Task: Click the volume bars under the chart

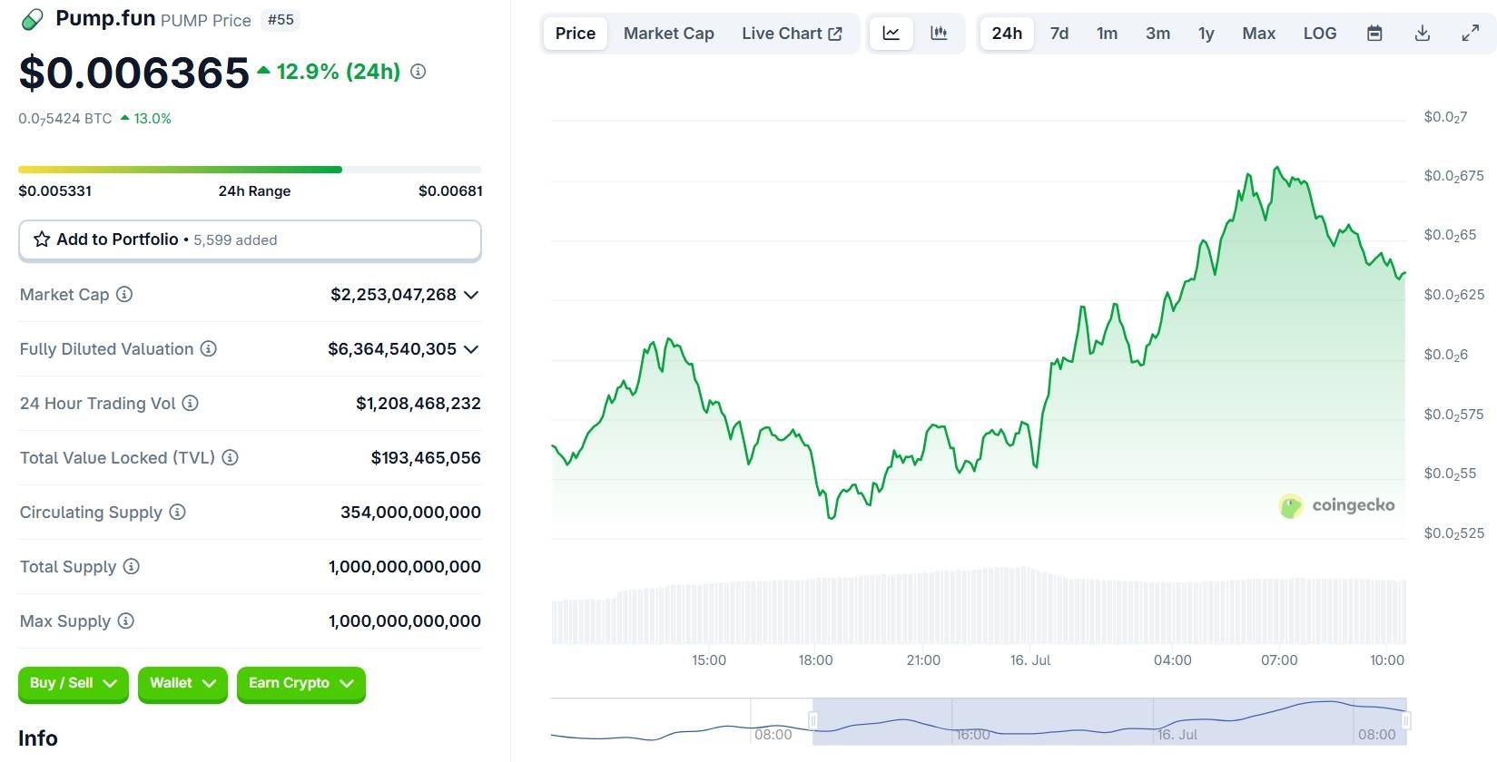Action: (979, 606)
